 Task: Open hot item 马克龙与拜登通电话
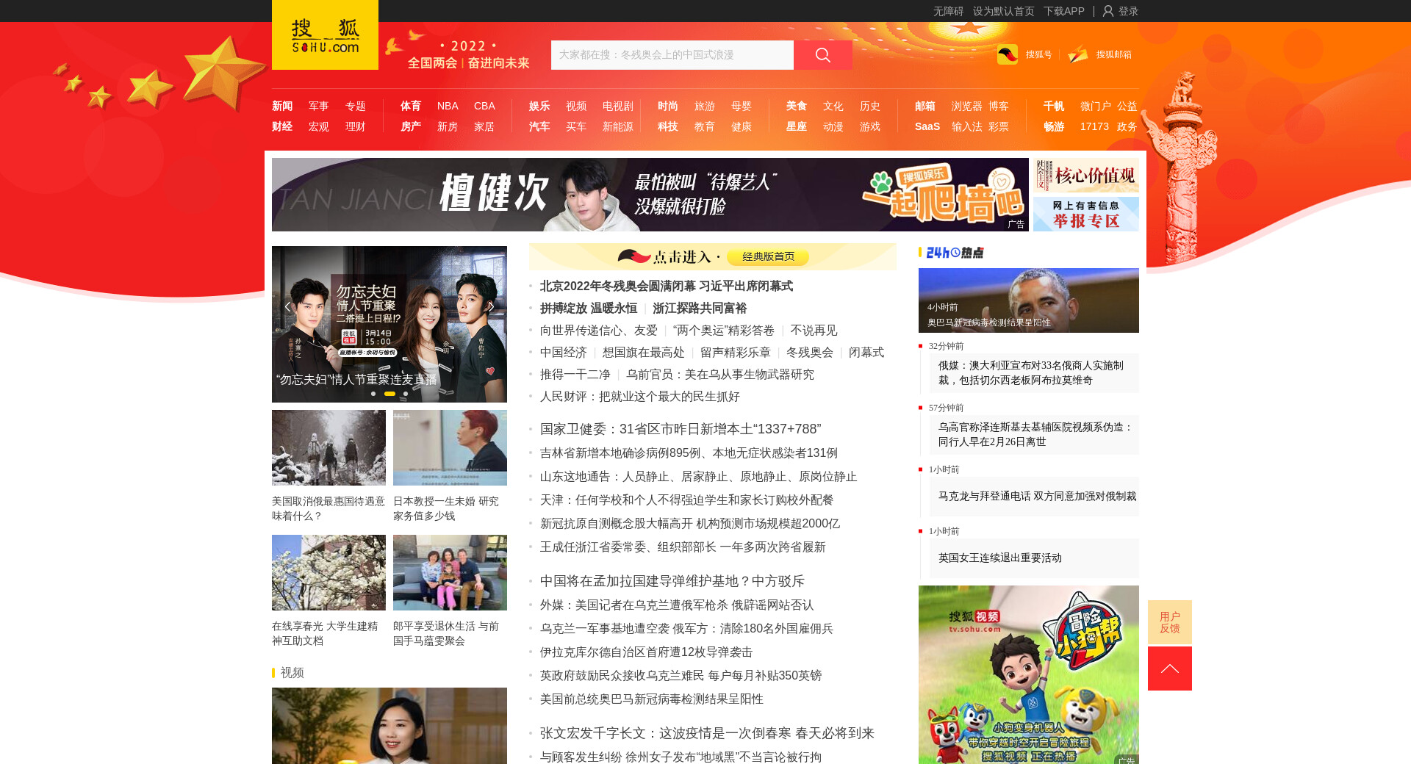(x=1038, y=497)
